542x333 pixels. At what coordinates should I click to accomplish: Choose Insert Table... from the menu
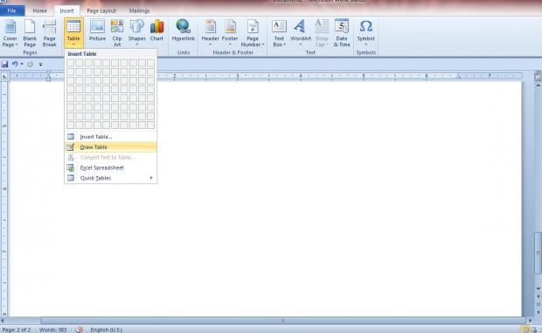point(111,137)
